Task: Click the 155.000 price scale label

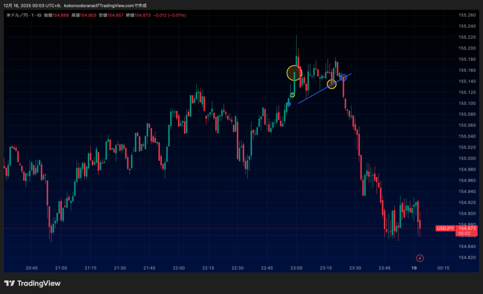Action: pos(466,158)
